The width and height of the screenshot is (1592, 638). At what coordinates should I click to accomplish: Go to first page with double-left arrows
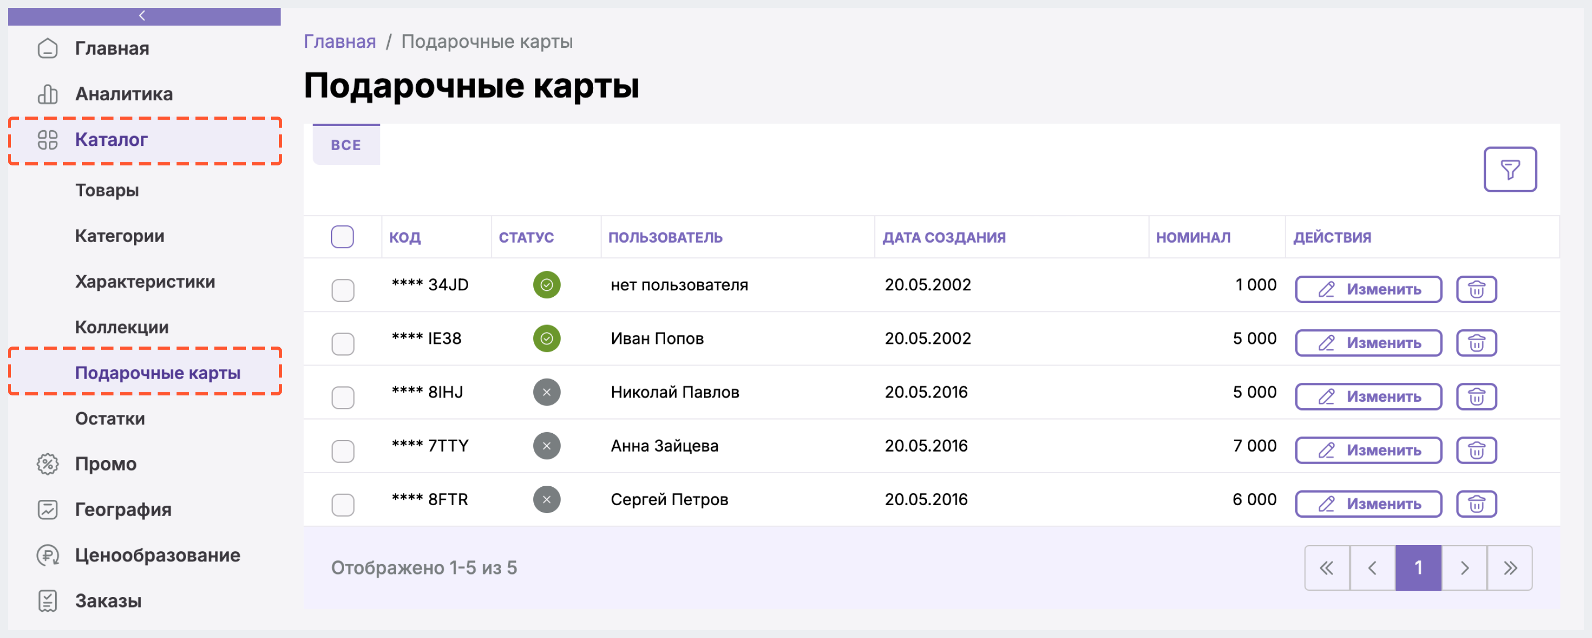(1327, 568)
